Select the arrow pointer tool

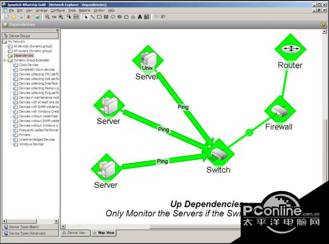point(86,17)
